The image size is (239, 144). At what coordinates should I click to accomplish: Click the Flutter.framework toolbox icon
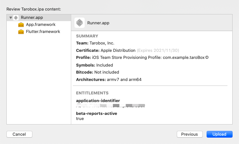point(21,32)
